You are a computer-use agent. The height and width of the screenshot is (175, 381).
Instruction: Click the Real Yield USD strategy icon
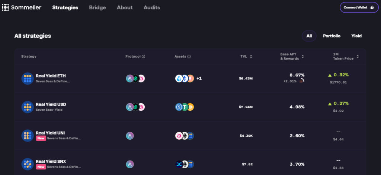tap(28, 107)
